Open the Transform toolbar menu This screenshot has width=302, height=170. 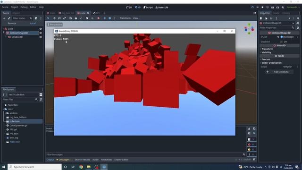point(125,18)
